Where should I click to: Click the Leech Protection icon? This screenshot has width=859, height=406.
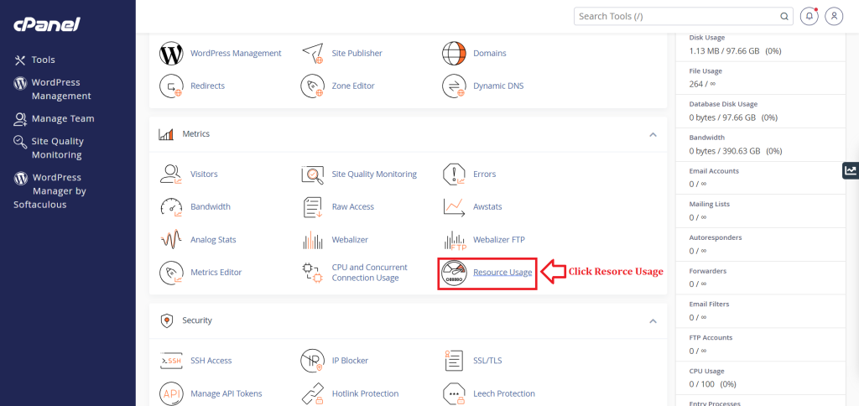(x=454, y=393)
